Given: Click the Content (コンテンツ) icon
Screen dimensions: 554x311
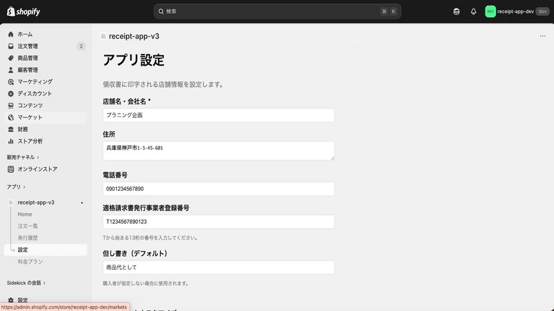Looking at the screenshot, I should click(10, 106).
